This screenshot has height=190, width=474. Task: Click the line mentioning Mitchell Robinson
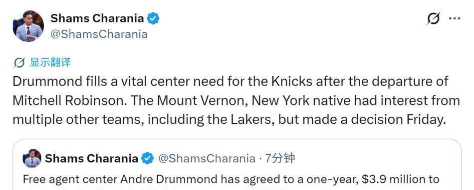click(236, 100)
